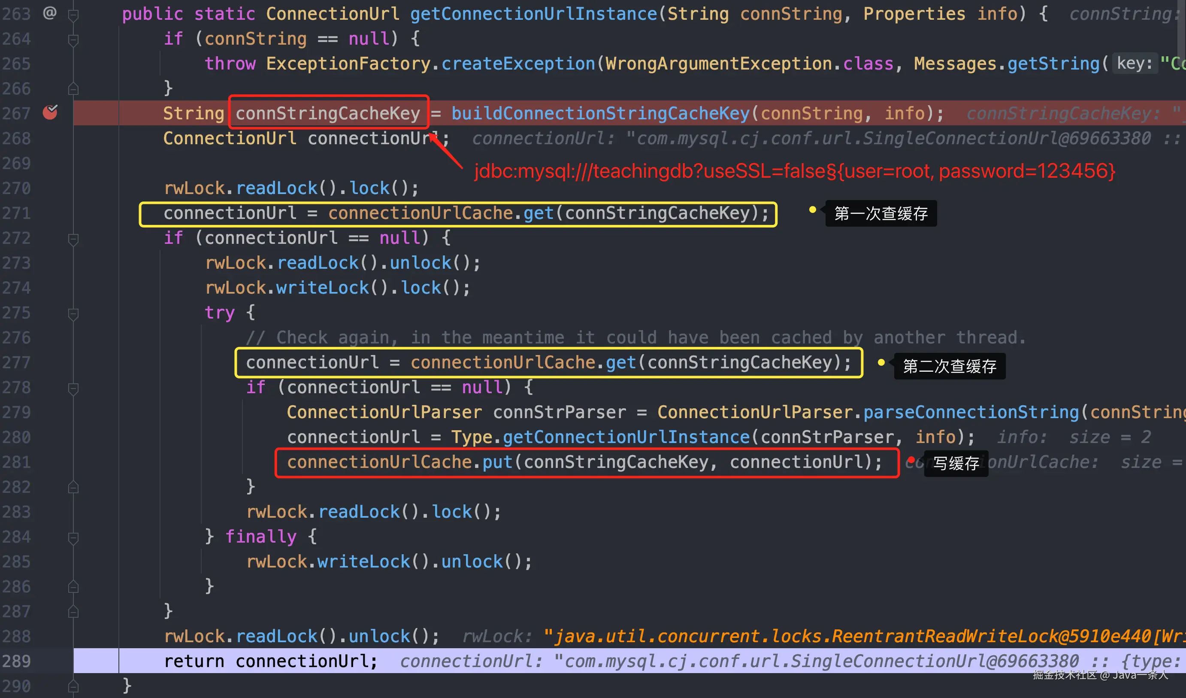The image size is (1186, 698).
Task: Click the fold end marker on line 266
Action: pos(73,88)
